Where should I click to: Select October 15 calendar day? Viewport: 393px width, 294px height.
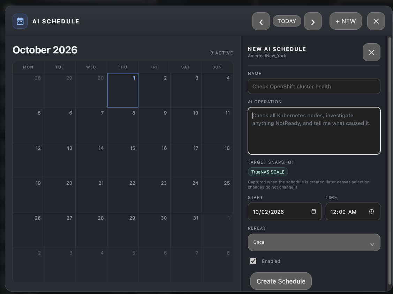[123, 160]
